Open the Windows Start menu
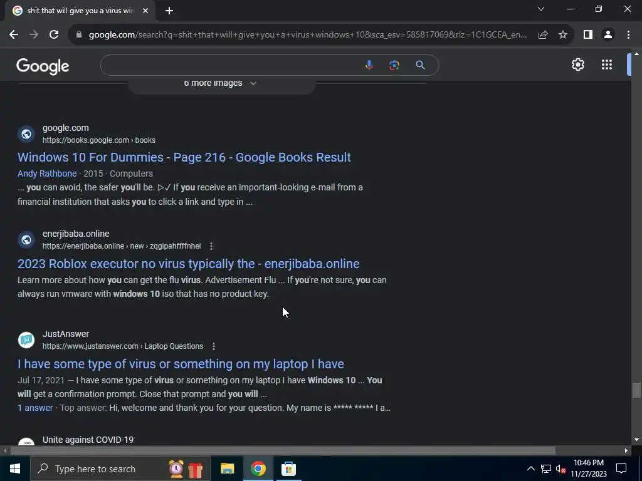Screen dimensions: 642x481 [15, 468]
